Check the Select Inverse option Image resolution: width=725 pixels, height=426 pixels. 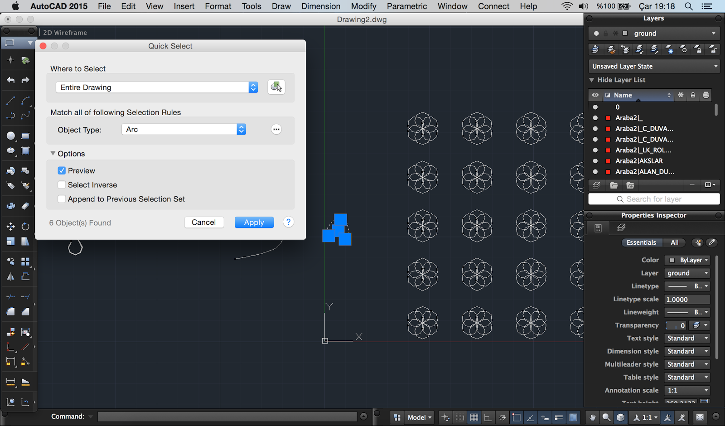62,185
